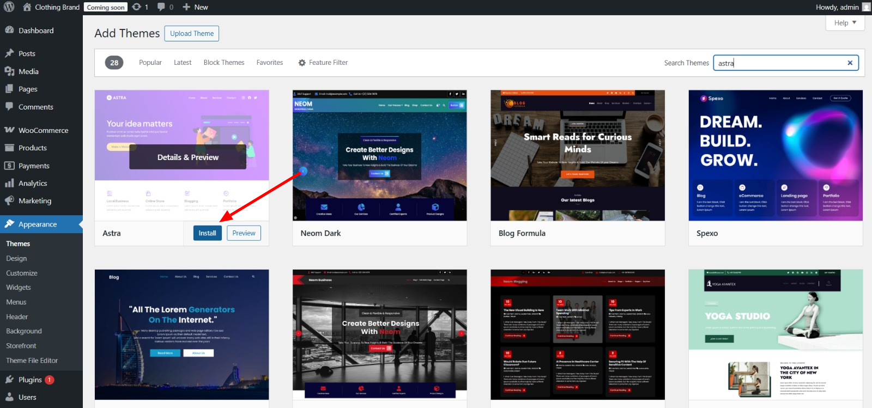This screenshot has width=872, height=408.
Task: Open the Customize submenu item
Action: pos(22,273)
